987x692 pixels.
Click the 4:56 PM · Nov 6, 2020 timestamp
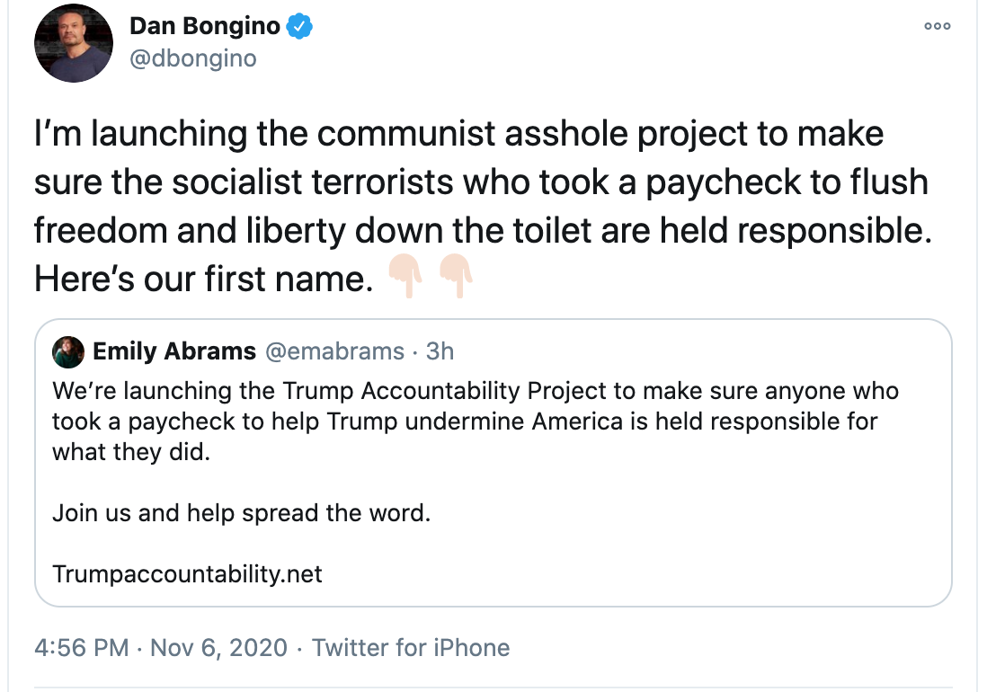coord(161,647)
